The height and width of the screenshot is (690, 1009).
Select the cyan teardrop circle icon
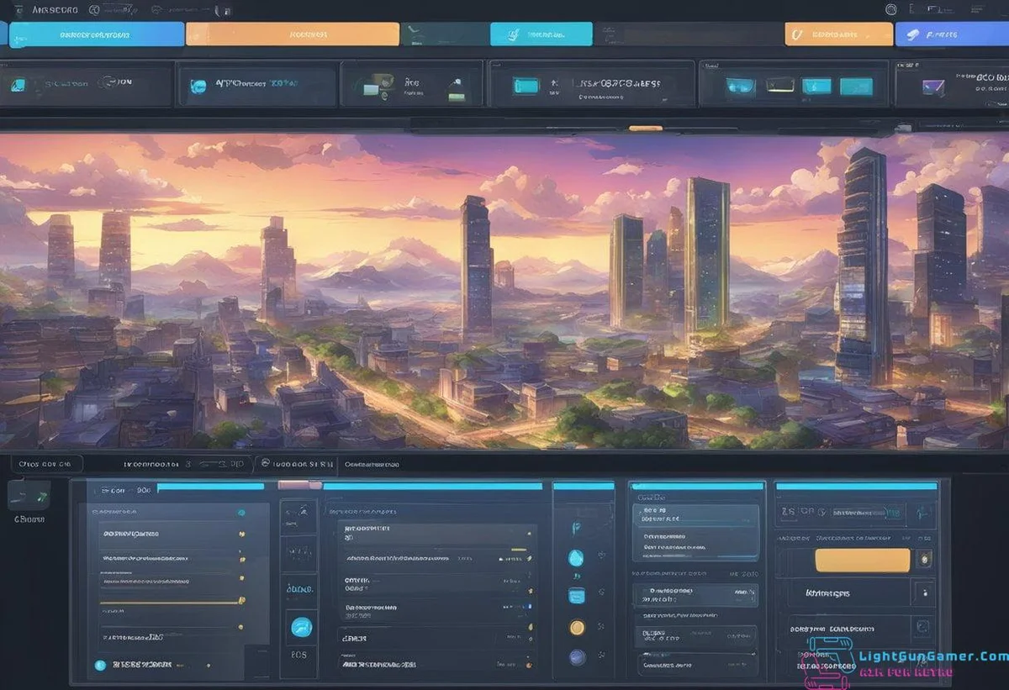(576, 557)
